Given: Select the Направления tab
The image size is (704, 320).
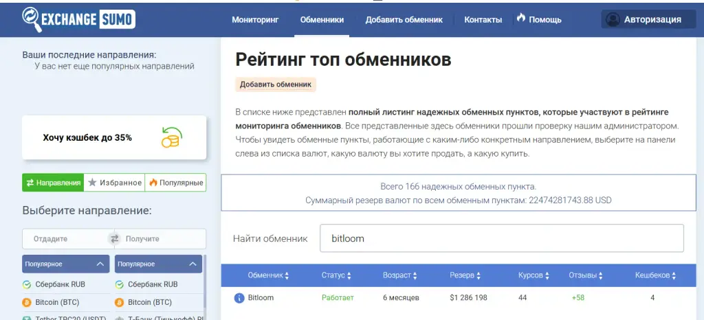Looking at the screenshot, I should 53,183.
